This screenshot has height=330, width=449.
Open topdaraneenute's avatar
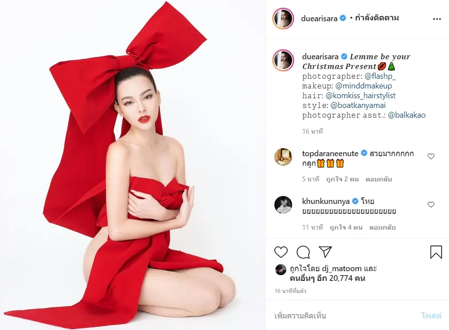[x=283, y=157]
